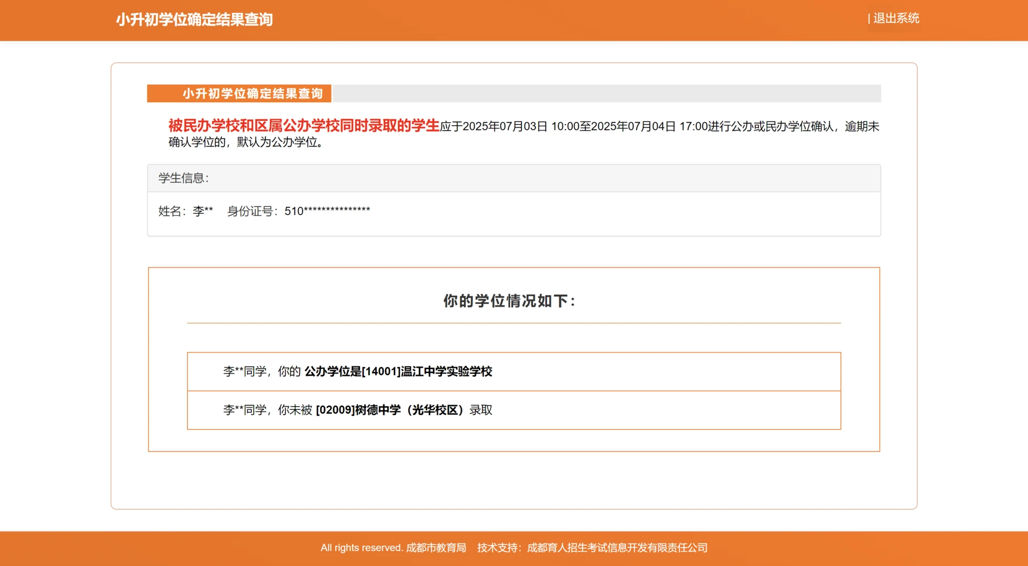Select the 未被录取 result row
The height and width of the screenshot is (566, 1028).
[513, 410]
